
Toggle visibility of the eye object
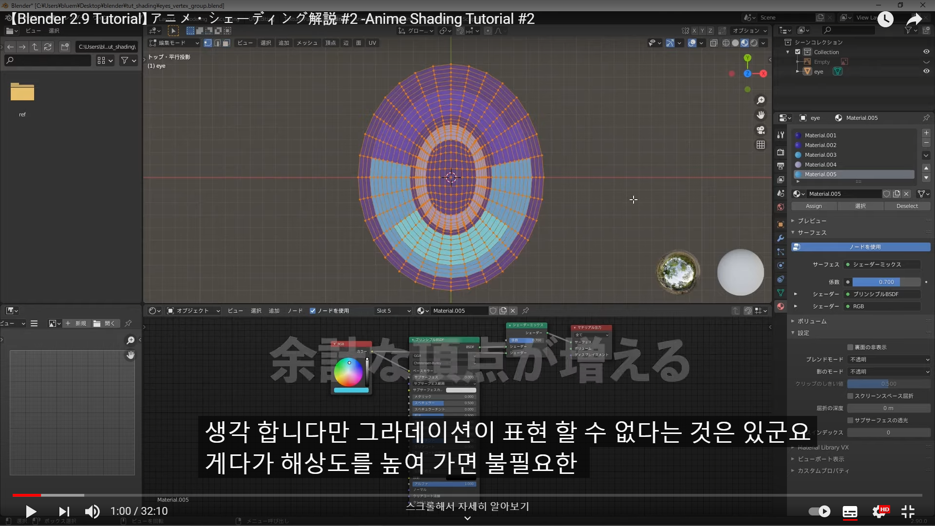pyautogui.click(x=926, y=71)
